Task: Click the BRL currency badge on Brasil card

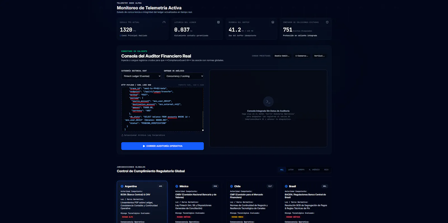Action: [x=325, y=186]
